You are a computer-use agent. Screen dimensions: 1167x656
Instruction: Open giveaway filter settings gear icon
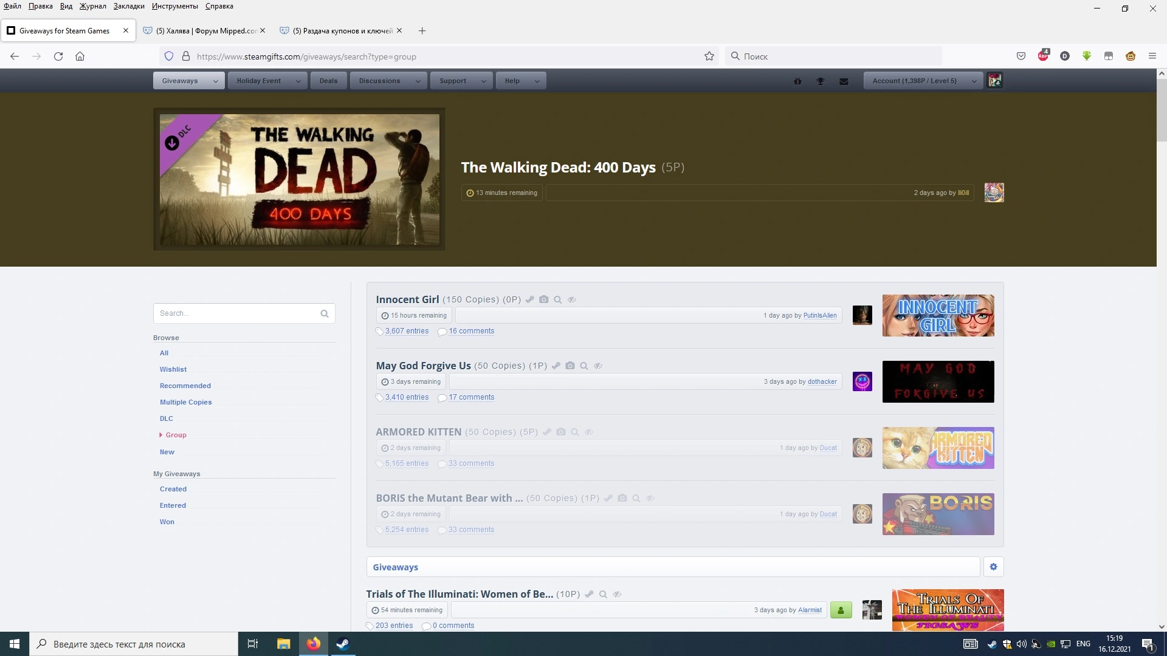tap(994, 567)
